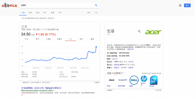Image resolution: width=196 pixels, height=99 pixels.
Task: Click the blue 登入 sign-in button
Action: point(187,5)
